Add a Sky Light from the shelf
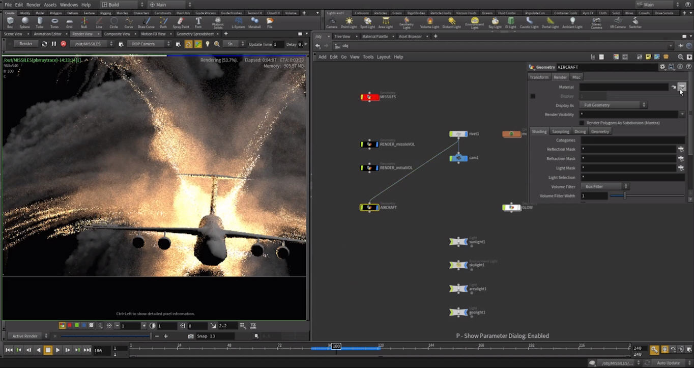The image size is (694, 368). pos(495,22)
